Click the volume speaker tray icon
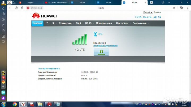Viewport: 191px width, 107px height. [156, 104]
